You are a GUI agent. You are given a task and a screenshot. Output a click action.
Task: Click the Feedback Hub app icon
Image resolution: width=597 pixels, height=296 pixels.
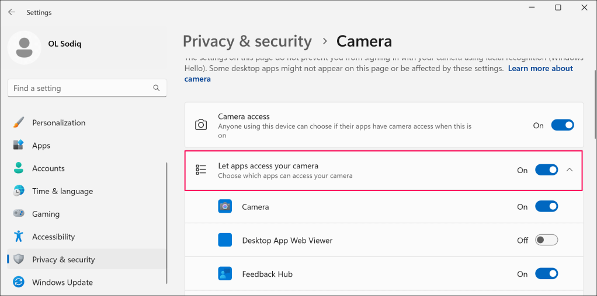225,274
